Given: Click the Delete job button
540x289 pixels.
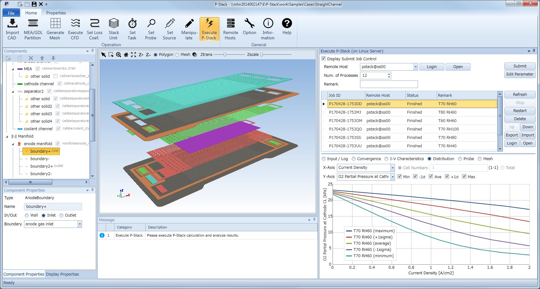Looking at the screenshot, I should pos(520,119).
